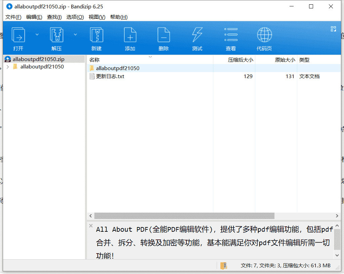This screenshot has width=344, height=274.
Task: Expand the allaboutpdf21050 folder tree node
Action: (8, 67)
